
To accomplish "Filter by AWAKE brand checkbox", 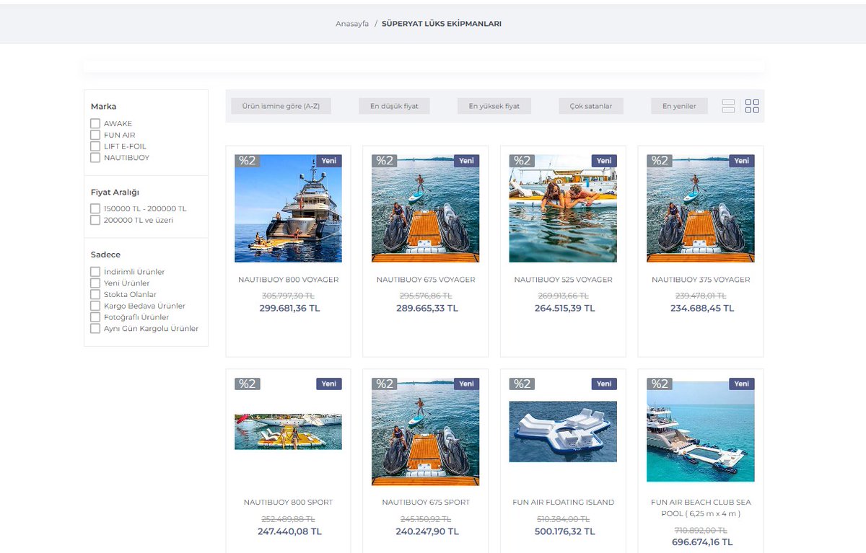I will click(x=95, y=123).
